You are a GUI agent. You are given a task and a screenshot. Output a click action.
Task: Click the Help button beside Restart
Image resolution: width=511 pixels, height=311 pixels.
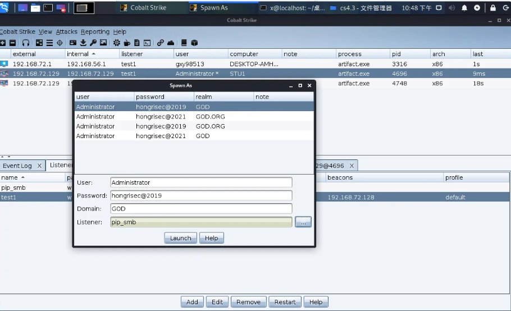[316, 302]
